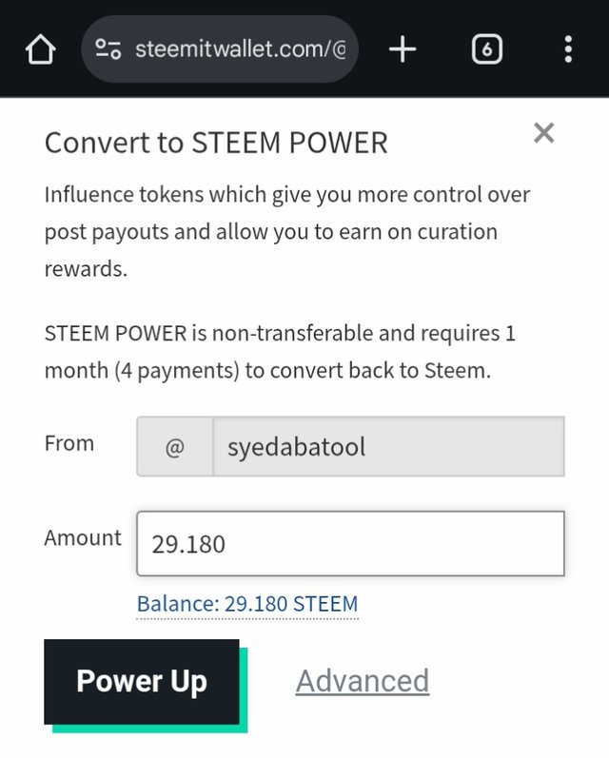The width and height of the screenshot is (609, 758).
Task: Focus the Amount field showing 29.180
Action: (x=351, y=544)
